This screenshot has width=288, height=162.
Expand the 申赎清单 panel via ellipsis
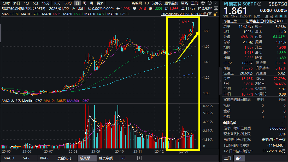point(282,123)
